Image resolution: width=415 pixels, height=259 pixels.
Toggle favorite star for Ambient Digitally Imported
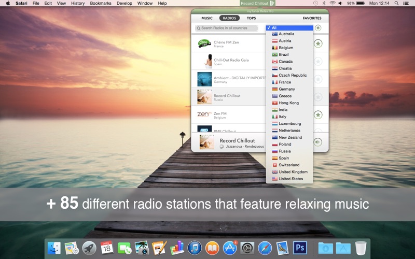click(x=318, y=79)
